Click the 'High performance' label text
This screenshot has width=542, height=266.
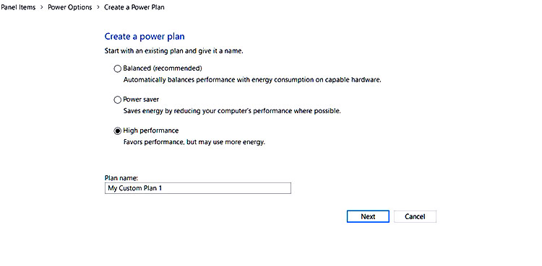click(151, 130)
